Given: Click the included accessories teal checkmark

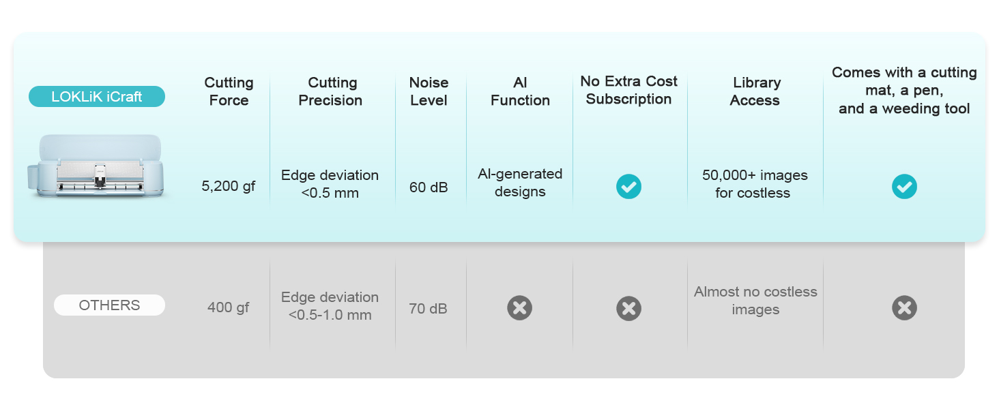Looking at the screenshot, I should [x=904, y=186].
